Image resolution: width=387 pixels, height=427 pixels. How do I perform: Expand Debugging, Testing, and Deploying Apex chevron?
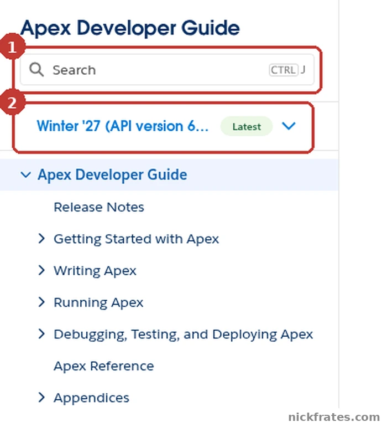tap(41, 334)
